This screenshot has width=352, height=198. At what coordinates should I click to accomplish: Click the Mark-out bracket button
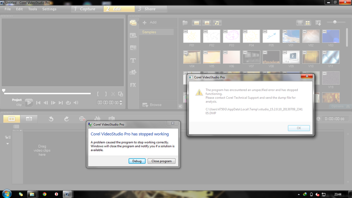106,94
